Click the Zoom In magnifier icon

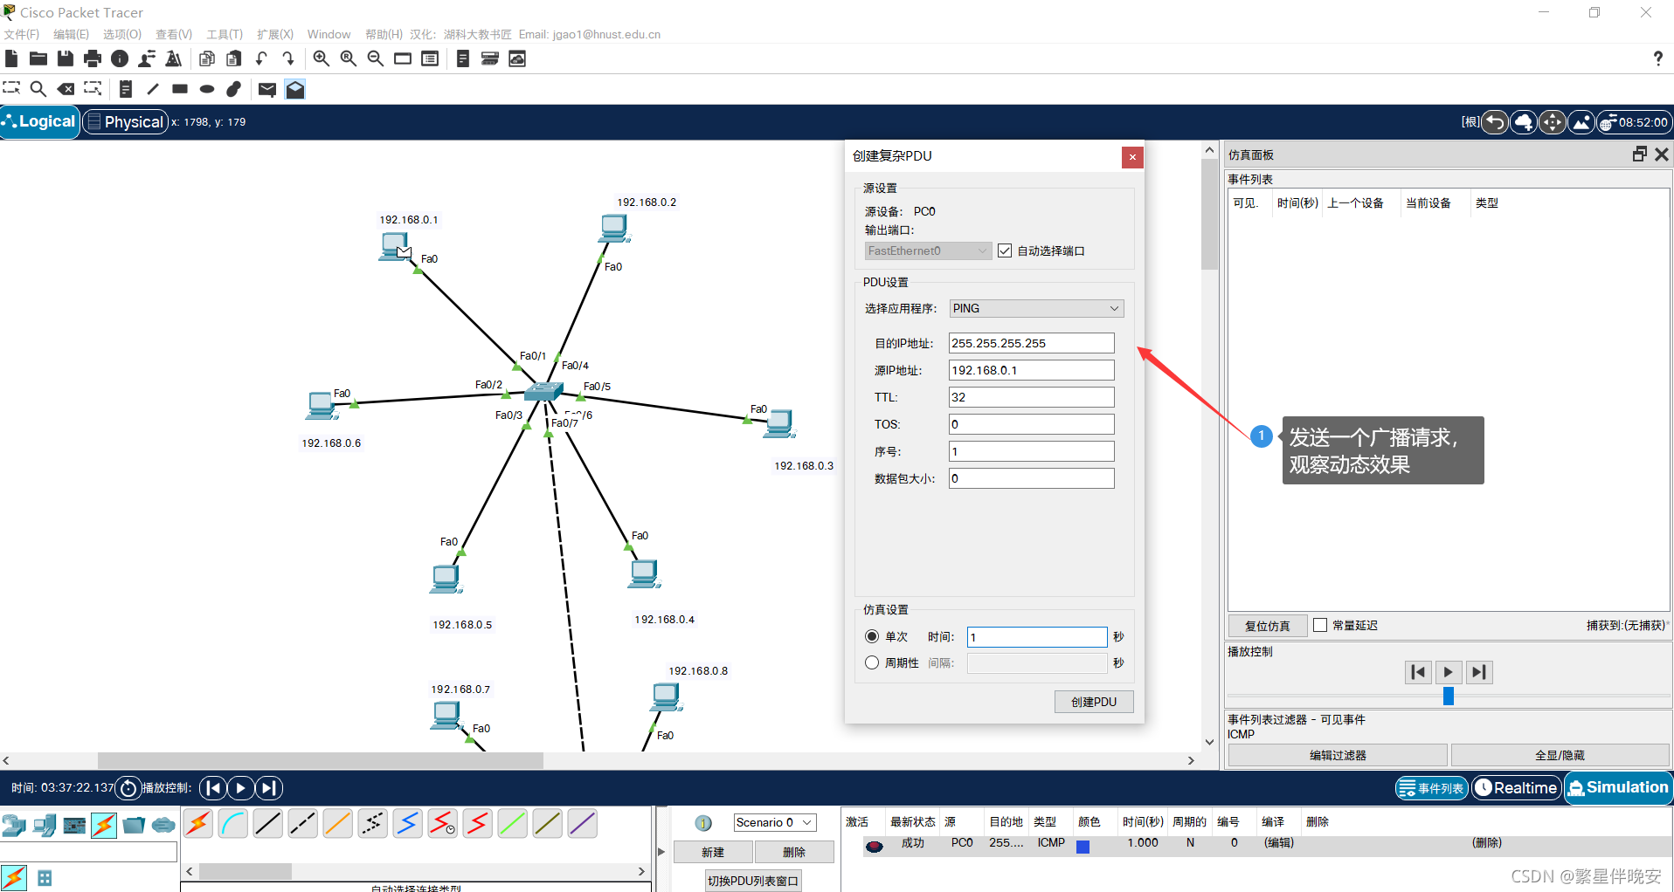click(x=322, y=58)
